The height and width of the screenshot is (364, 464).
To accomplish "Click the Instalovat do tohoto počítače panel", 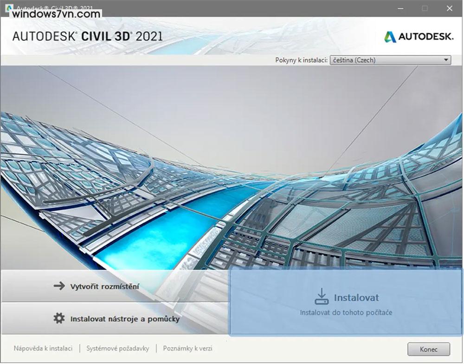I will pos(346,312).
